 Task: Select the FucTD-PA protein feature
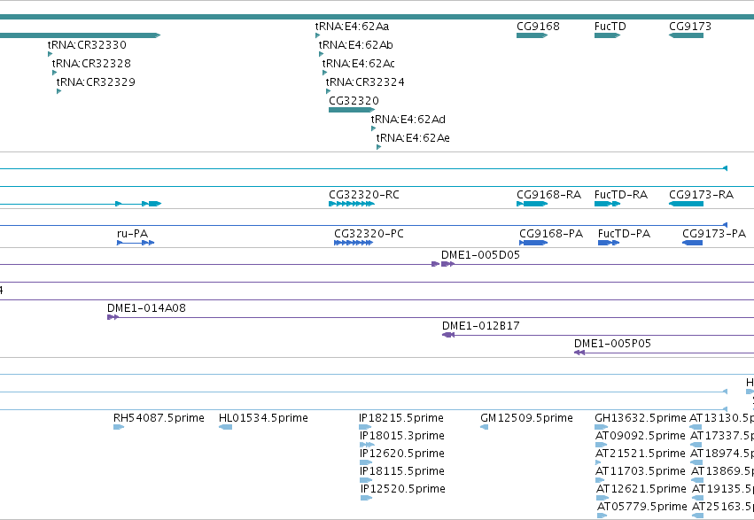click(609, 243)
